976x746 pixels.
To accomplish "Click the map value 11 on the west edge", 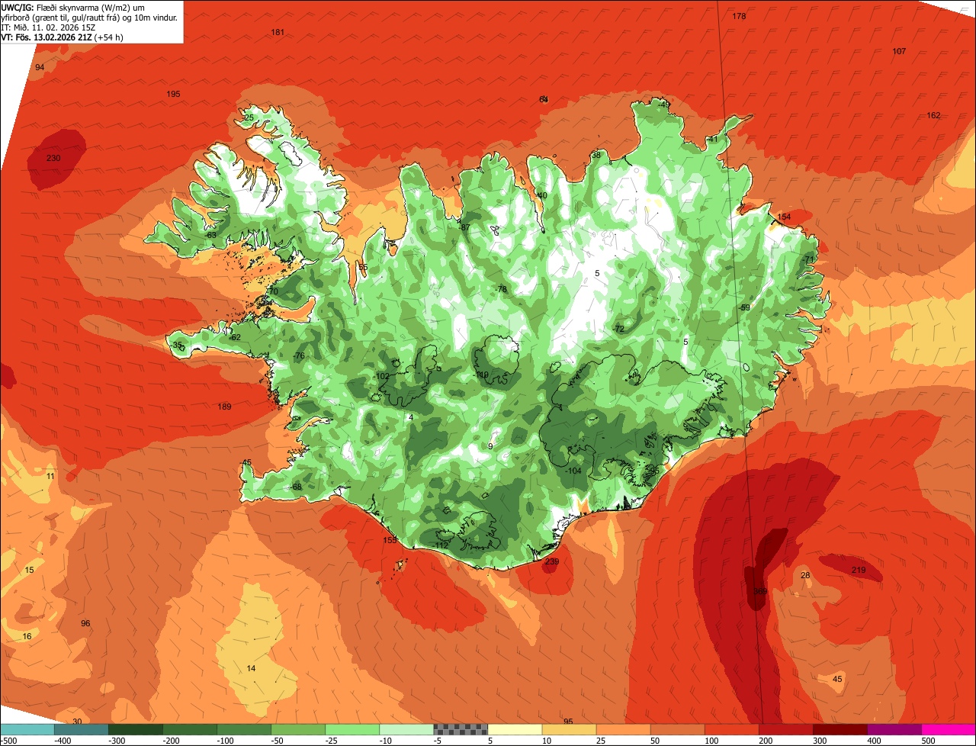I will click(50, 476).
